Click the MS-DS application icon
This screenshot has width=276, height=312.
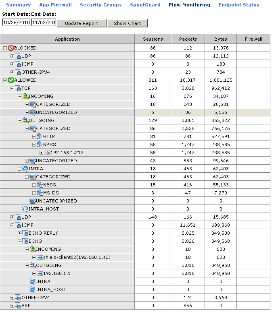(40, 193)
